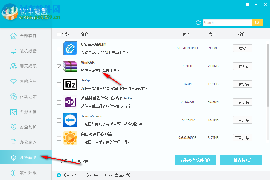
Task: Click the version V icon in status bar
Action: click(59, 175)
